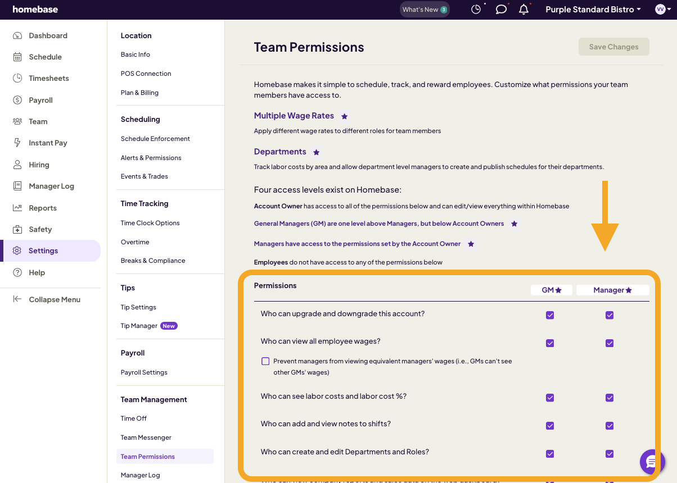Click the star beside Multiple Wage Rates
The height and width of the screenshot is (483, 677).
point(345,116)
